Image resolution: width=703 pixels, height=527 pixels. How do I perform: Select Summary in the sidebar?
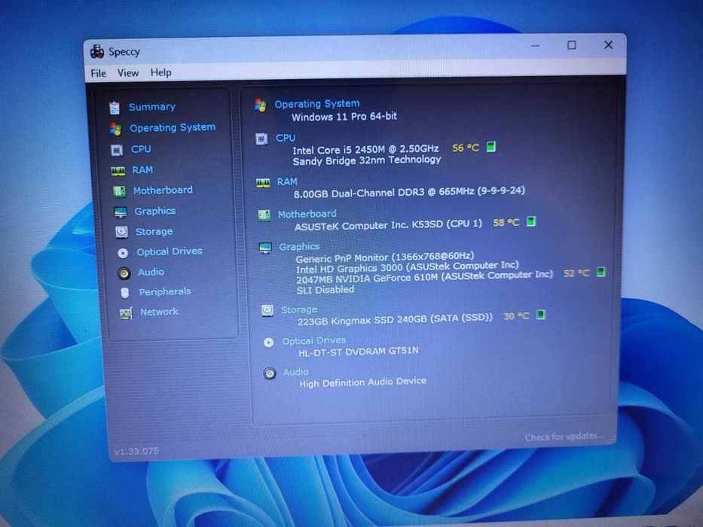(x=152, y=107)
